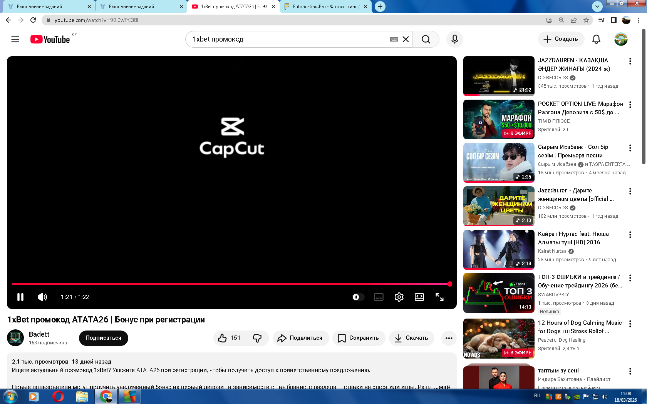The image size is (647, 404).
Task: Click the Поделиться share button
Action: 300,338
